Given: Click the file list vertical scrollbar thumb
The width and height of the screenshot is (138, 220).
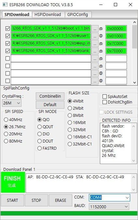Looking at the screenshot, I should coord(134,37).
